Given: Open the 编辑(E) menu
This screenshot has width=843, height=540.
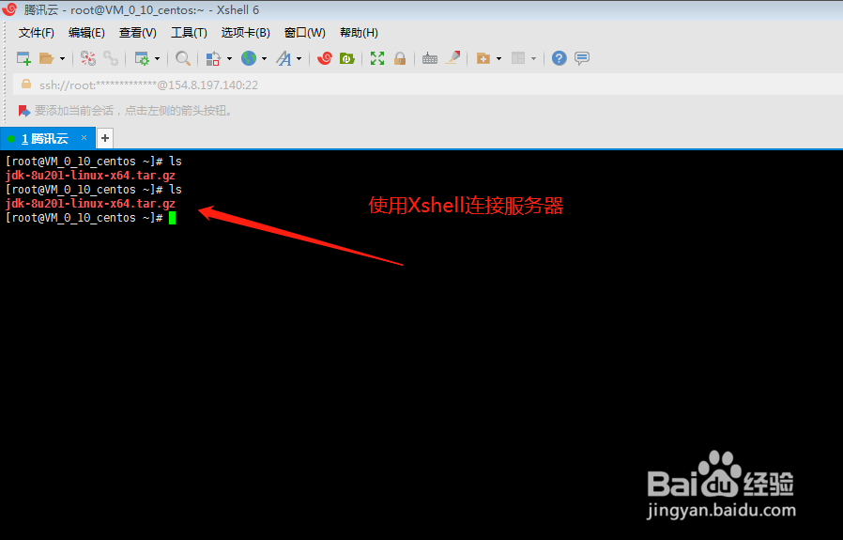Looking at the screenshot, I should click(86, 33).
